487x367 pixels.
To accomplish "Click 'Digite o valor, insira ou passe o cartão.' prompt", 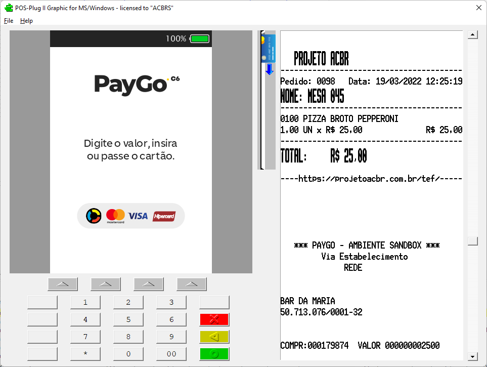I will (x=131, y=149).
